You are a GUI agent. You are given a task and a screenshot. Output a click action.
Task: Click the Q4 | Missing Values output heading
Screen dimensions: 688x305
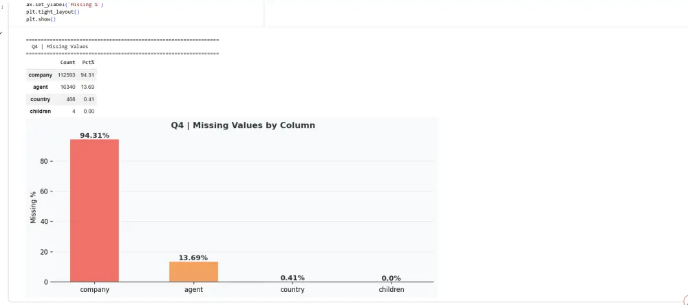click(60, 46)
